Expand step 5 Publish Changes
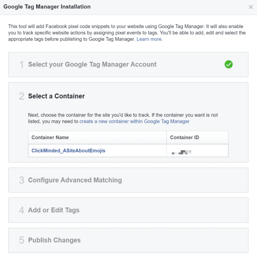This screenshot has width=259, height=262. [128, 240]
